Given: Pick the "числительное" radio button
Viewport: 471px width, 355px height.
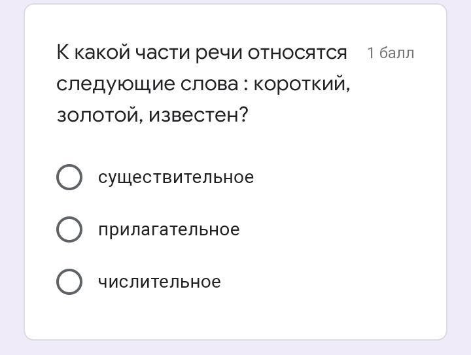Looking at the screenshot, I should [x=69, y=282].
